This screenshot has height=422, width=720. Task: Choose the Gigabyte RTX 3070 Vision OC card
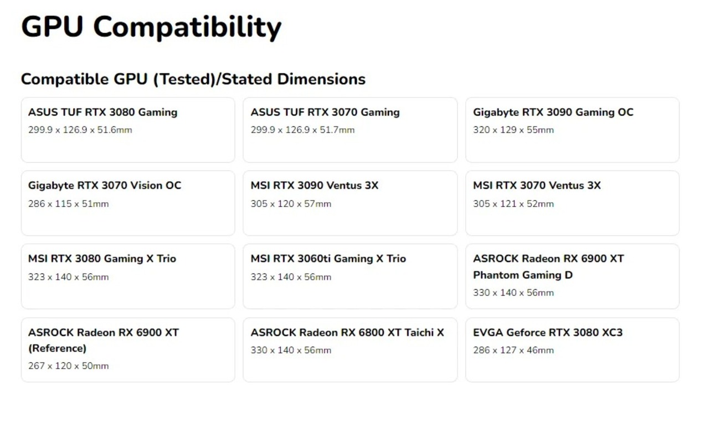click(x=127, y=203)
